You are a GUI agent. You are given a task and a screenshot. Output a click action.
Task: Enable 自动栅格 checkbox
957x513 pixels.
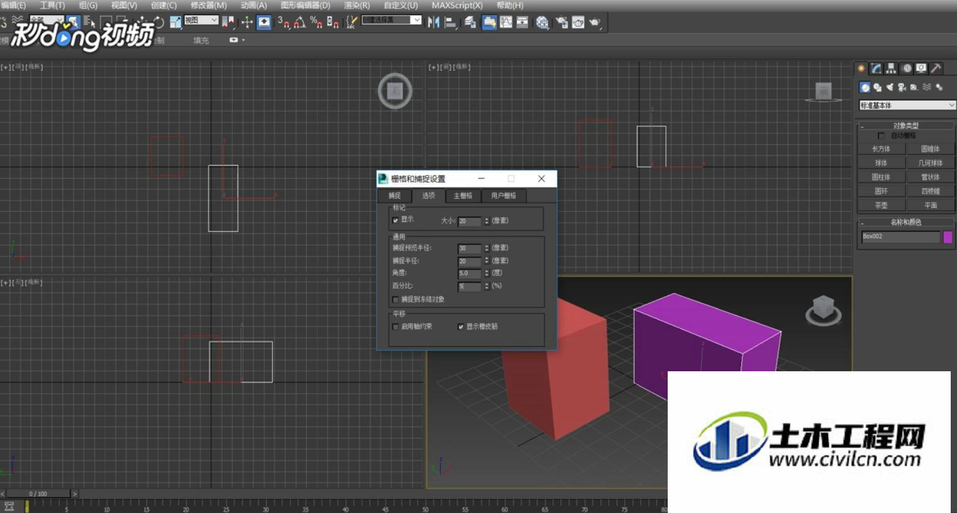point(881,135)
